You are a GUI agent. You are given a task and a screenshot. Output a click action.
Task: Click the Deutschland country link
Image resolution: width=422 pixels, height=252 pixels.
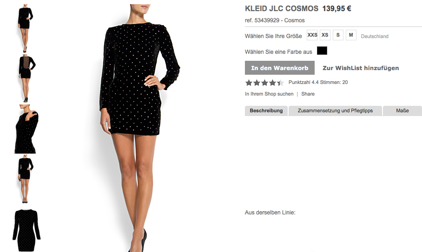click(x=375, y=36)
